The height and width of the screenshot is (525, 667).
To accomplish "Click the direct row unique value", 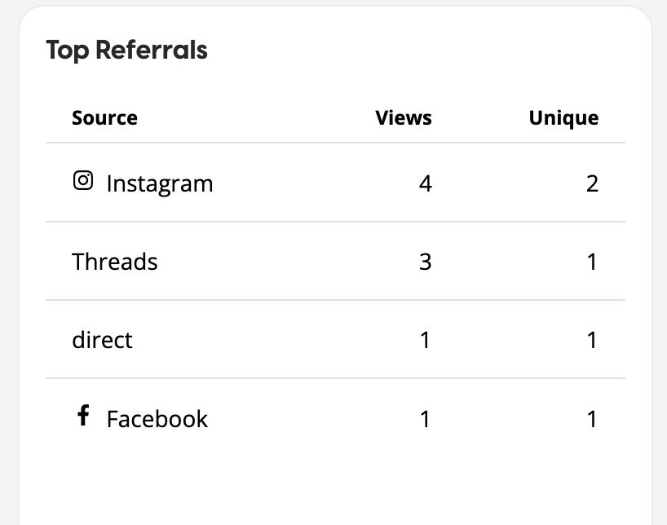I will [592, 340].
